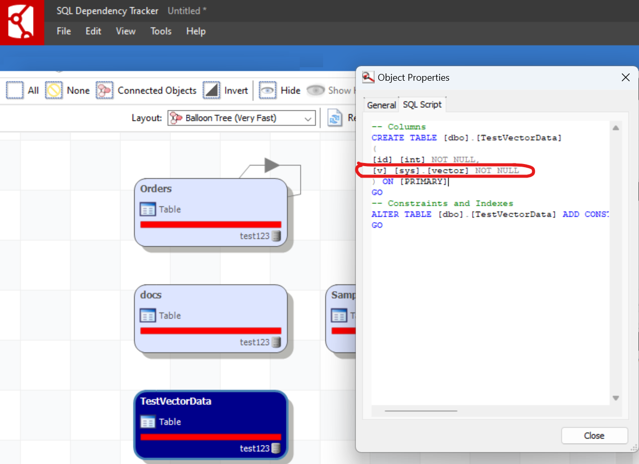Open the File menu
Image resolution: width=639 pixels, height=464 pixels.
click(x=63, y=31)
